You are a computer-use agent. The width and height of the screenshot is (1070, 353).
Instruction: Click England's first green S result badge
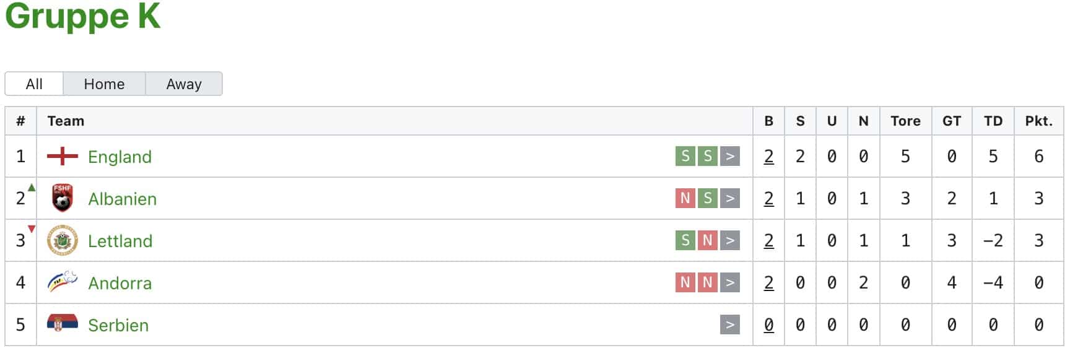coord(685,156)
